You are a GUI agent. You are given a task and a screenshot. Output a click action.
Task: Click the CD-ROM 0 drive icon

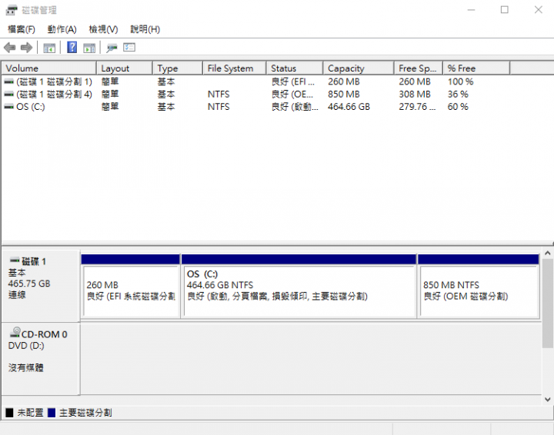pyautogui.click(x=15, y=332)
